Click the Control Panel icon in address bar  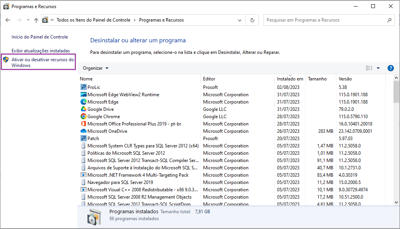tap(45, 20)
